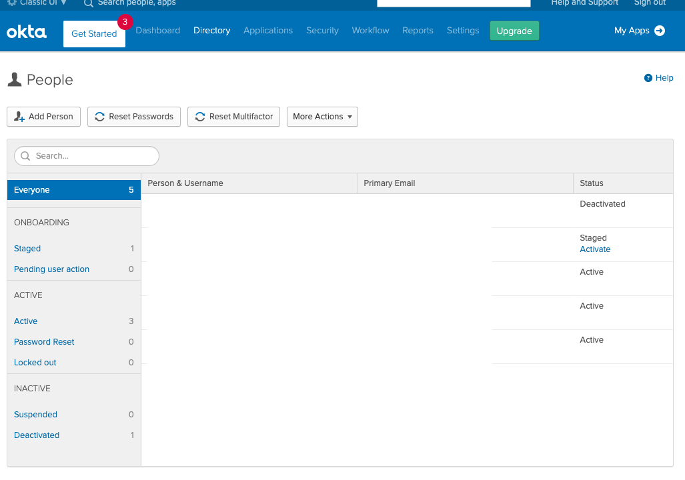Click the My Apps arrow circle icon
The height and width of the screenshot is (480, 685).
[x=660, y=31]
